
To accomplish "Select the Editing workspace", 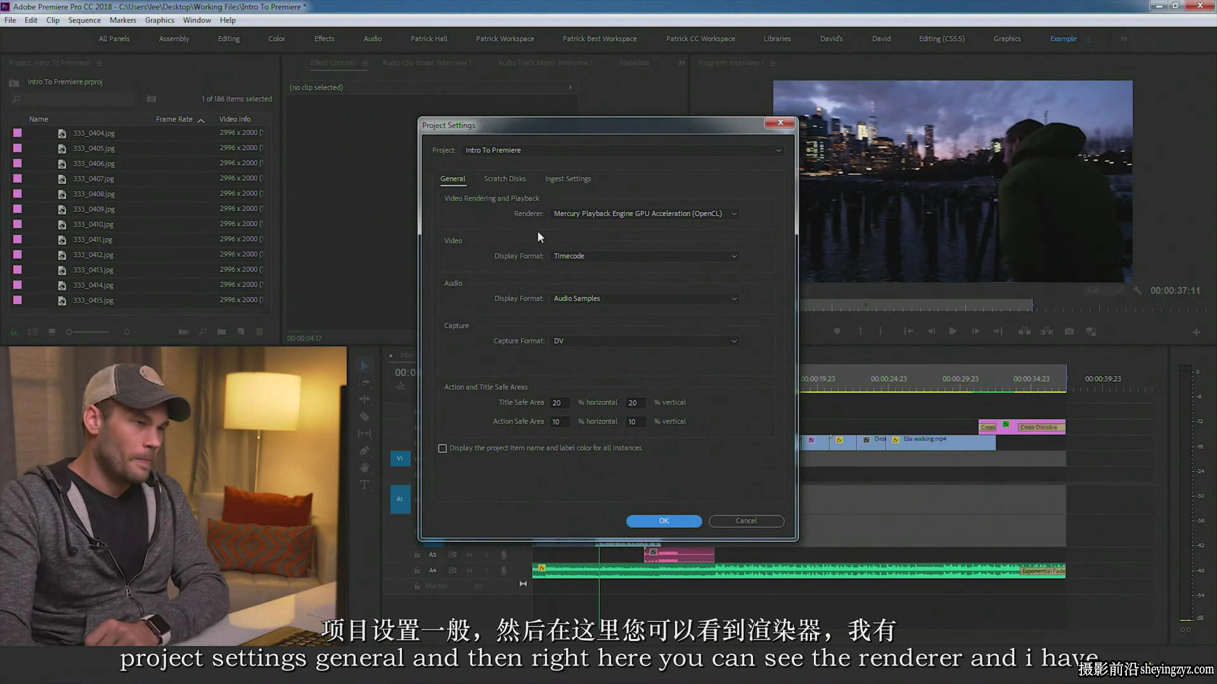I will coord(229,39).
